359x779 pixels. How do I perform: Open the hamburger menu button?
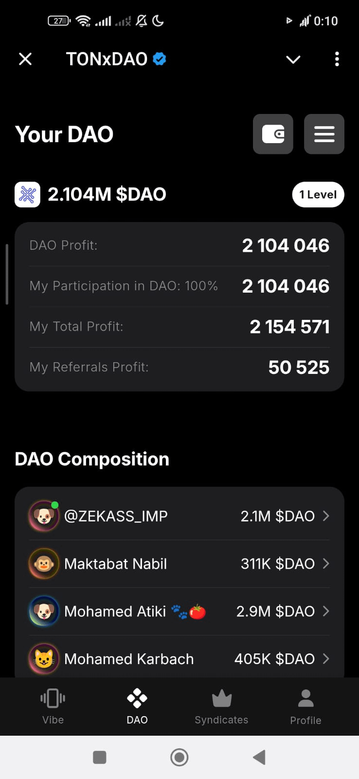point(324,134)
